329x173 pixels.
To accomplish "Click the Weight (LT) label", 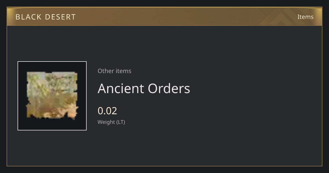I will tap(111, 122).
